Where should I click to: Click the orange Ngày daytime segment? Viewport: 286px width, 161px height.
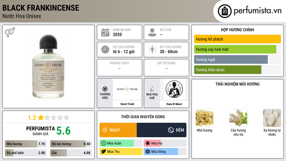pos(118,130)
